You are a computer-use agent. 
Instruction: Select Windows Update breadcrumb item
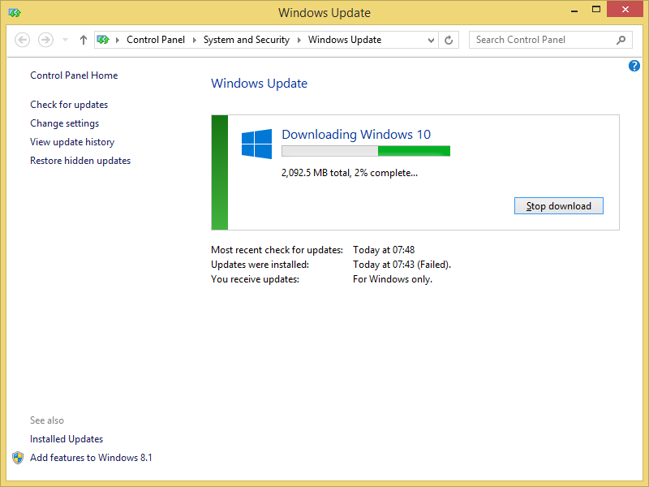click(x=345, y=40)
